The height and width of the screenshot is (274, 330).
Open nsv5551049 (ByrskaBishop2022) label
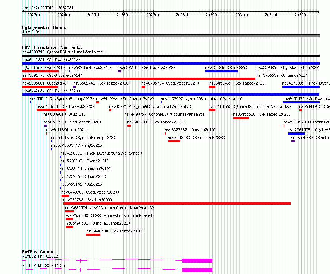pos(62,99)
